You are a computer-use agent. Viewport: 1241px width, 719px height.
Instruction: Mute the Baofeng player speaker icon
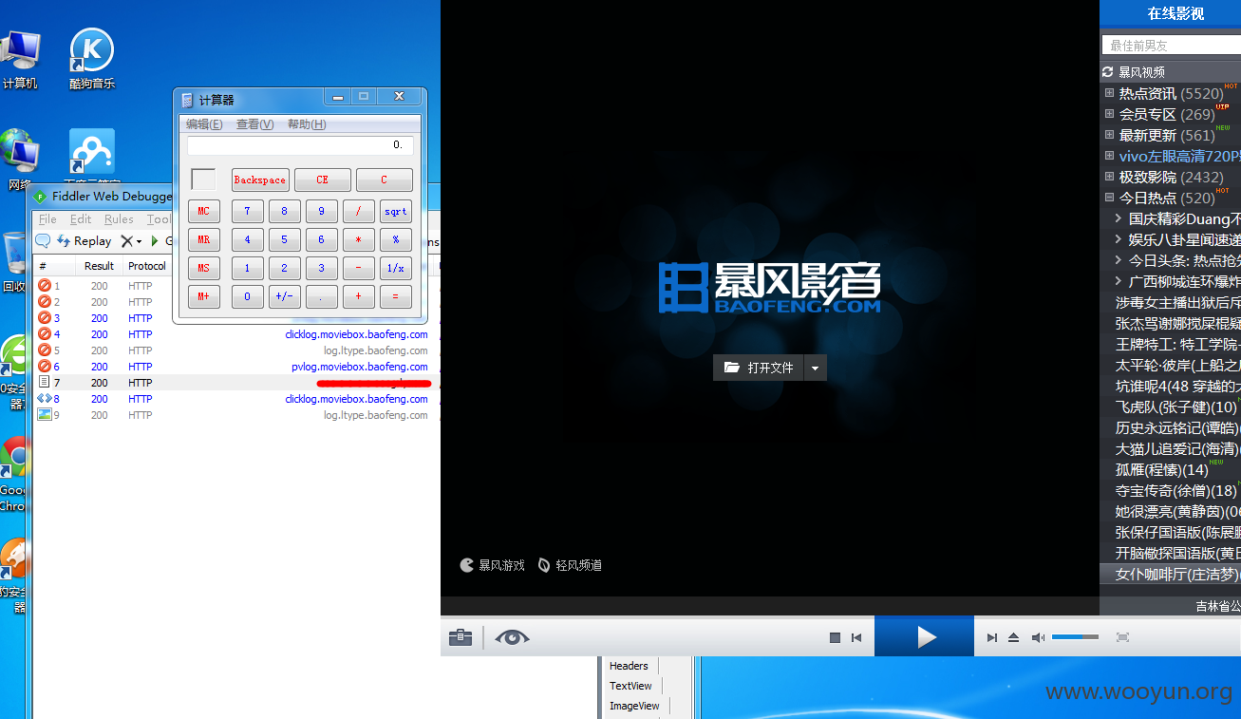click(x=1038, y=637)
